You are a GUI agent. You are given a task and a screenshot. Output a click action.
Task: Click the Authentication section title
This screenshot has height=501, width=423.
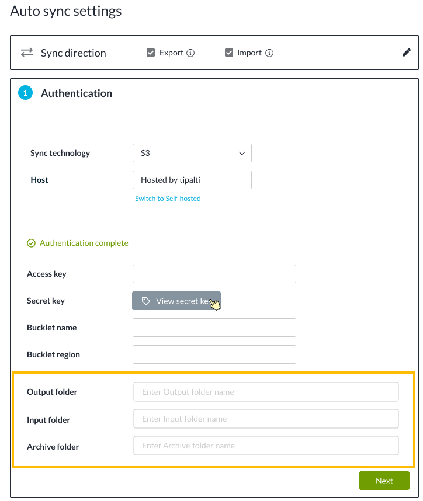[77, 93]
